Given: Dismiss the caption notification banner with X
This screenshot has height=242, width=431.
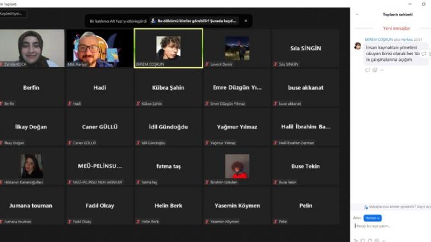Looking at the screenshot, I should pyautogui.click(x=246, y=21).
